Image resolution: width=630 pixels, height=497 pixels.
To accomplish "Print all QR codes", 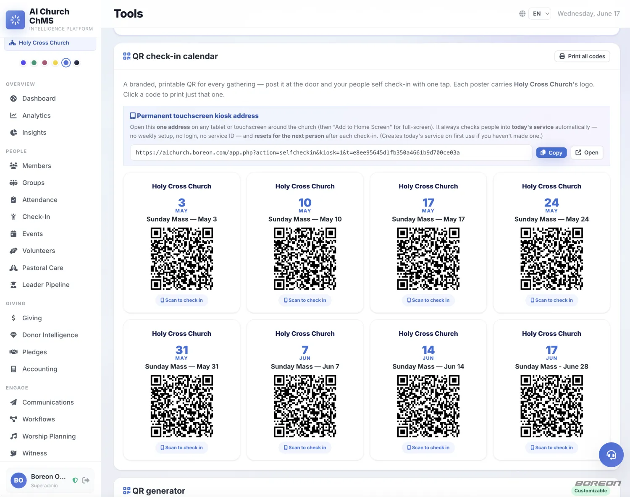I will 582,56.
